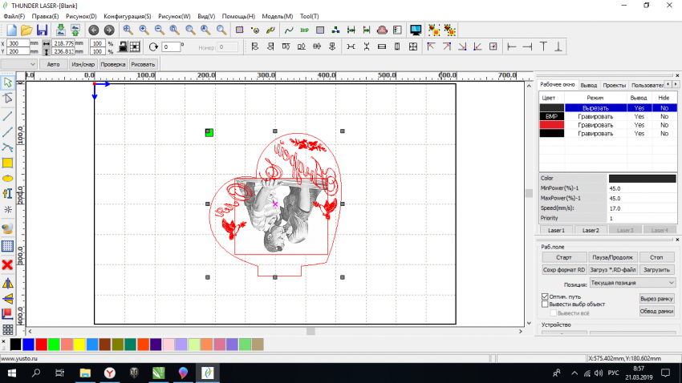Click the Undo left arrow icon
This screenshot has width=682, height=383.
click(93, 30)
